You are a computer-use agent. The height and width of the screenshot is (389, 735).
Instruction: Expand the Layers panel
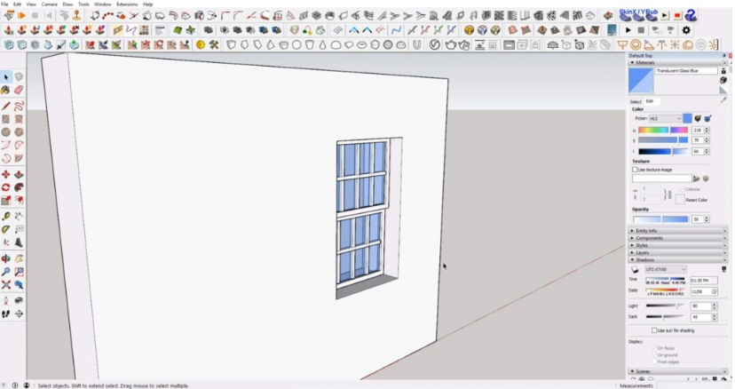677,252
